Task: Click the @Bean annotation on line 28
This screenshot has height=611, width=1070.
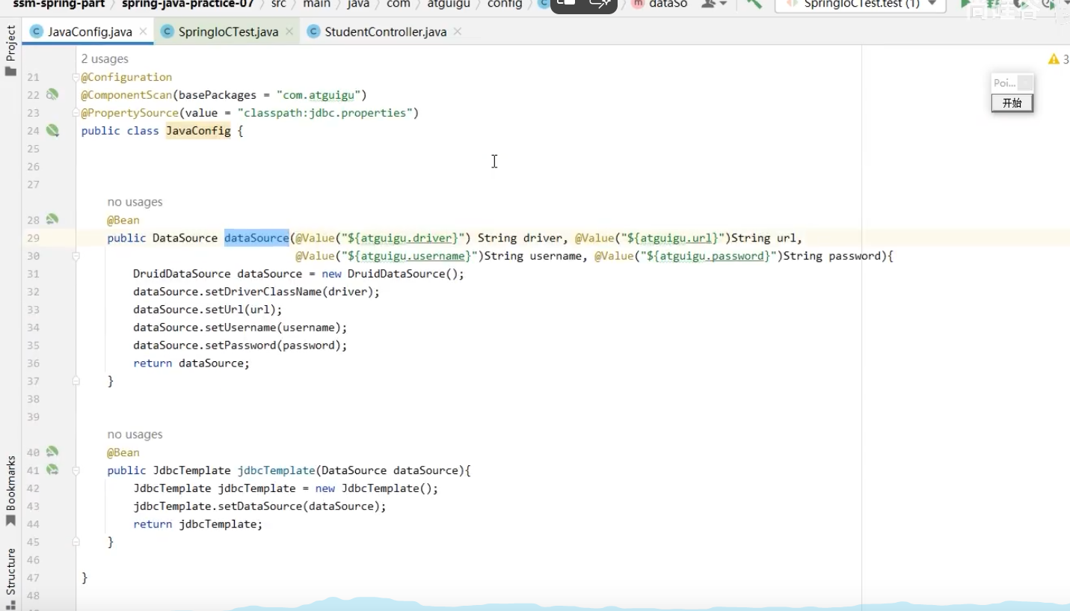Action: coord(123,220)
